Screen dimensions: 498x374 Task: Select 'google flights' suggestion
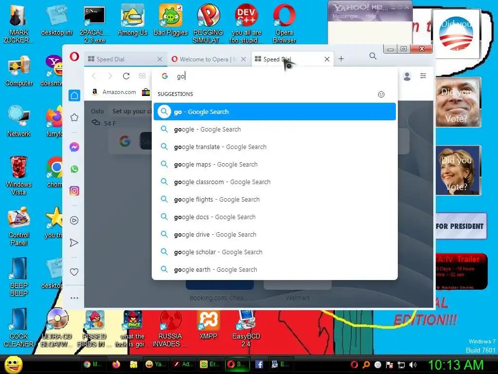[275, 199]
